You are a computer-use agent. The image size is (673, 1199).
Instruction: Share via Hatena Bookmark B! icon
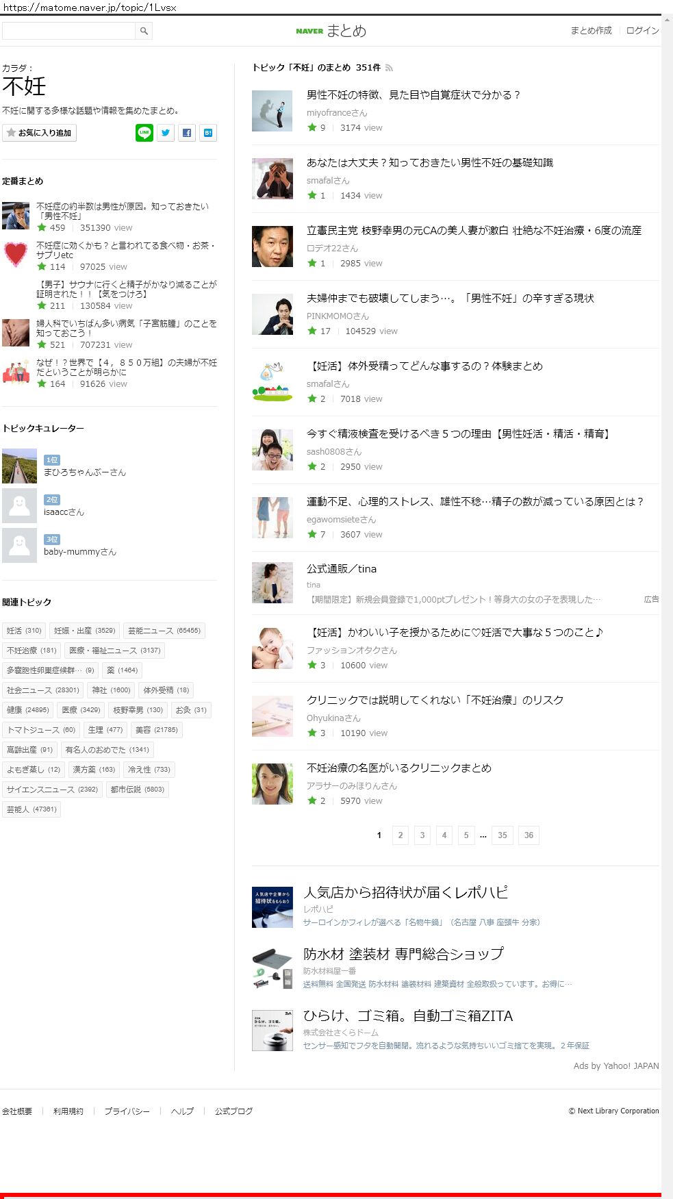208,133
